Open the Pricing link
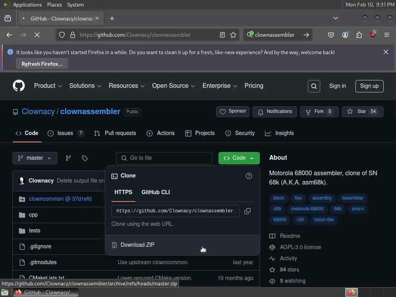The width and height of the screenshot is (396, 297). coord(254,86)
